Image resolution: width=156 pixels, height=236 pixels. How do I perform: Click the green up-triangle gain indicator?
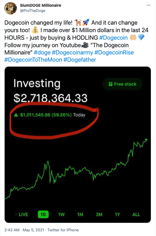(x=16, y=115)
